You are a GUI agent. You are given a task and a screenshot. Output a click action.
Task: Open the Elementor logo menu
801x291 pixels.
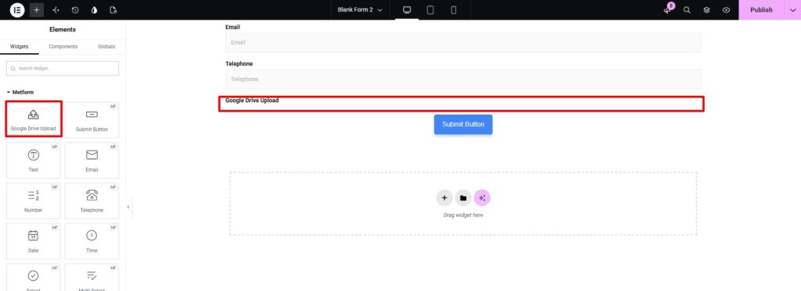click(x=17, y=9)
